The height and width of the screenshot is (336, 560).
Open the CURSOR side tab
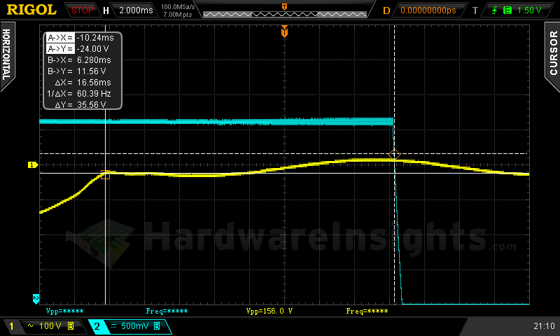tap(552, 54)
